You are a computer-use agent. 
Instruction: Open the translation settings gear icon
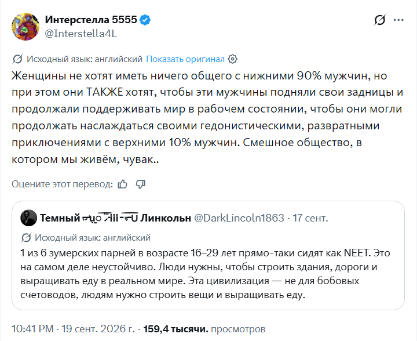click(233, 59)
